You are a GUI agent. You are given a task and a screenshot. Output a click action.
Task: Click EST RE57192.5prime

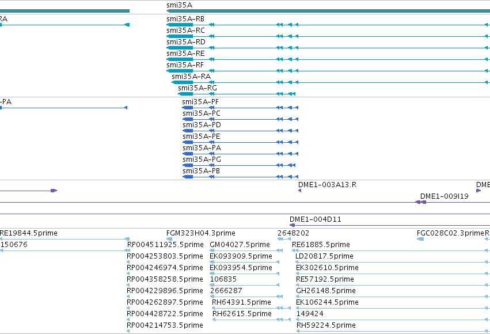click(325, 279)
